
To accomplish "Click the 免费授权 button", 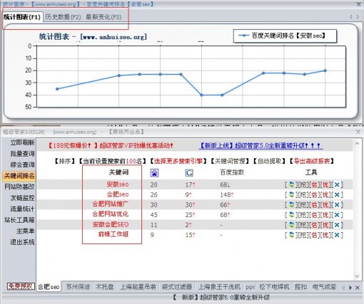I will tap(21, 286).
